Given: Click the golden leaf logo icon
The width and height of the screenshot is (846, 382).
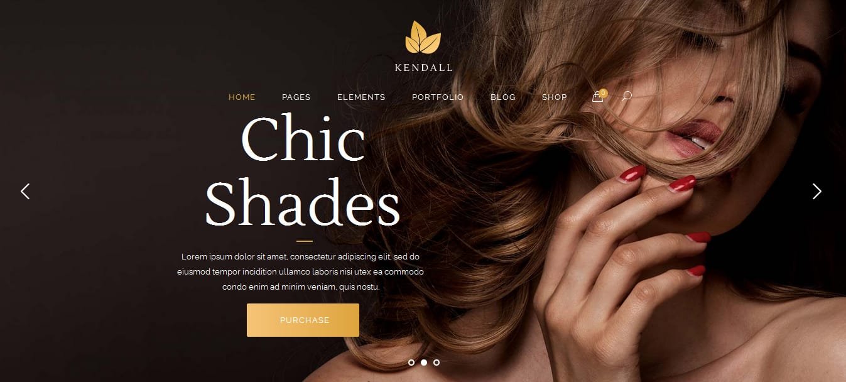Looking at the screenshot, I should (x=423, y=37).
